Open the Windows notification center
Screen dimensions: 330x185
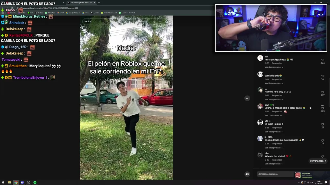point(326,182)
